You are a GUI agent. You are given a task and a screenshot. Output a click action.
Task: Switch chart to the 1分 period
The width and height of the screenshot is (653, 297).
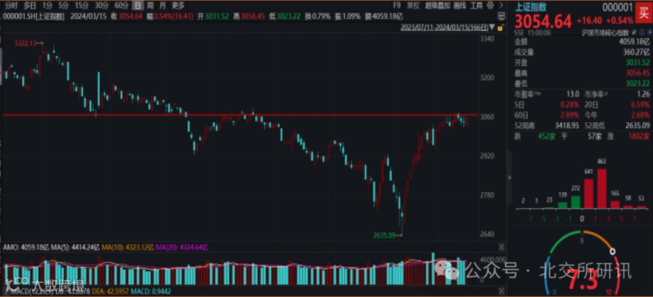48,5
